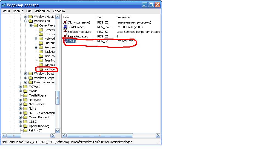Click the Explorer.exe value data

pos(125,41)
